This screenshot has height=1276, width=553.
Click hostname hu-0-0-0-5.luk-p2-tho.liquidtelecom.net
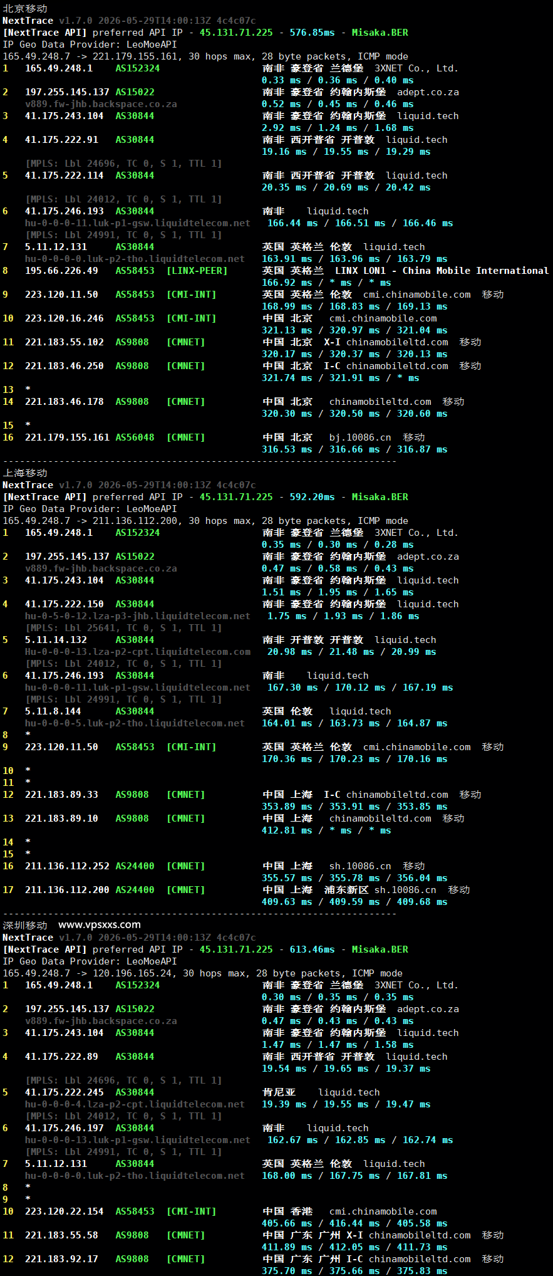[x=135, y=723]
